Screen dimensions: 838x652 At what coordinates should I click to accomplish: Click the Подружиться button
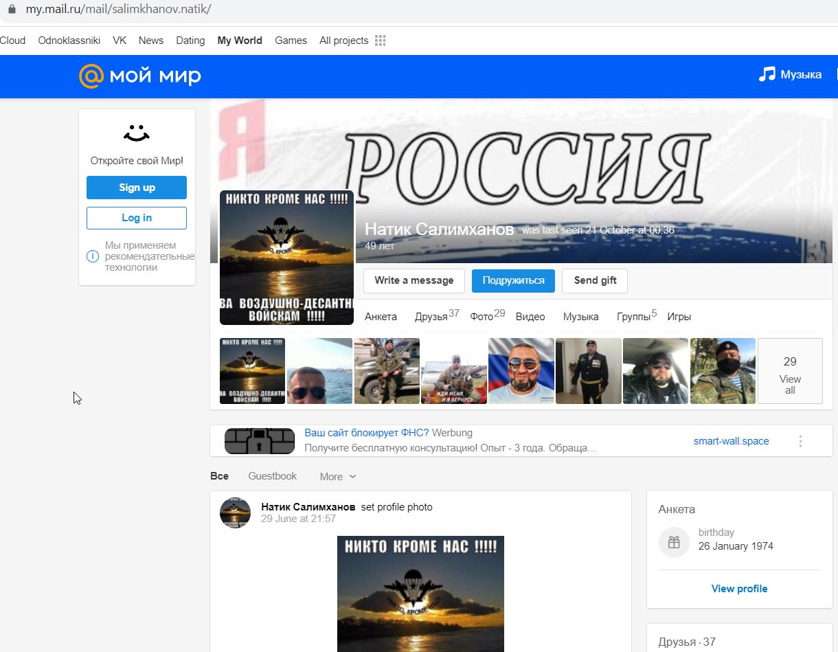click(x=513, y=280)
